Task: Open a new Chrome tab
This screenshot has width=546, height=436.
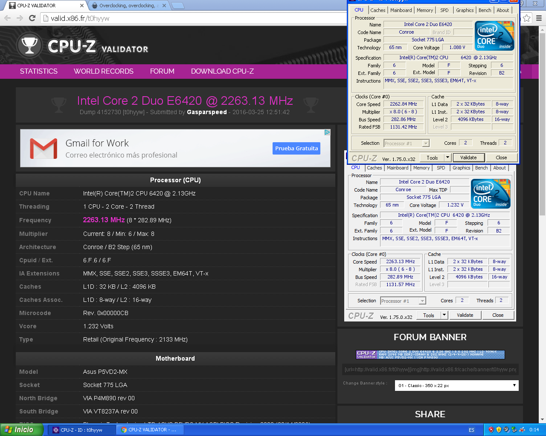Action: pyautogui.click(x=178, y=6)
